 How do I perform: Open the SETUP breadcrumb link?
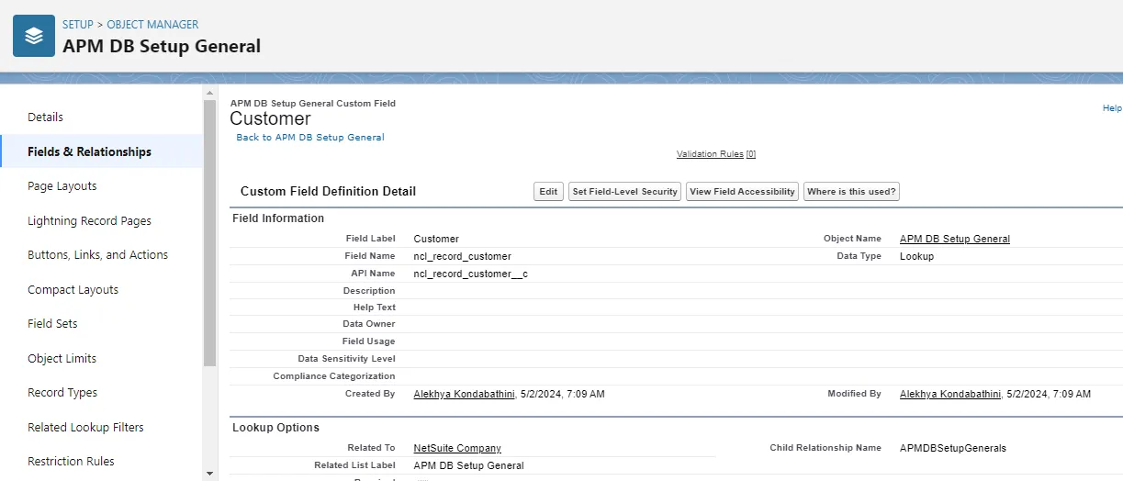coord(78,25)
